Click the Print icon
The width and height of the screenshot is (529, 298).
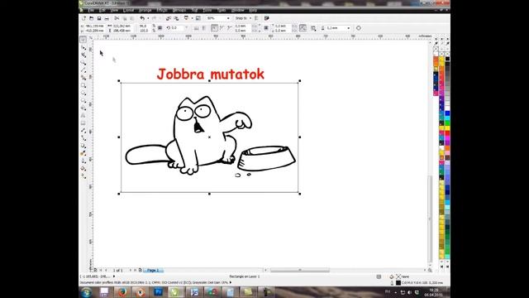(107, 18)
